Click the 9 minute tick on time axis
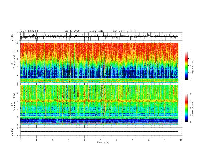The width and height of the screenshot is (204, 157). click(x=165, y=140)
